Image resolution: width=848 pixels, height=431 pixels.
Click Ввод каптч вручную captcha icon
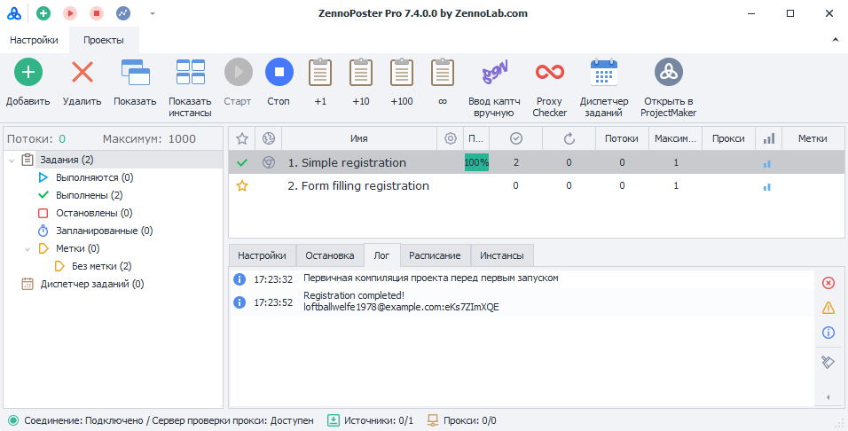494,72
